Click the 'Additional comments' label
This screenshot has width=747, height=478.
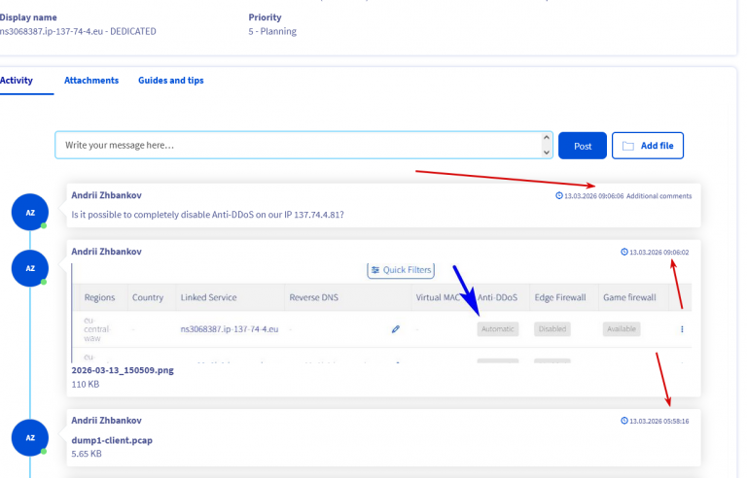click(x=658, y=196)
